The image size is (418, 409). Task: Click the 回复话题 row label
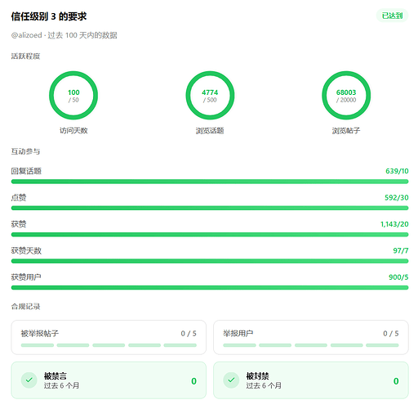(x=26, y=171)
